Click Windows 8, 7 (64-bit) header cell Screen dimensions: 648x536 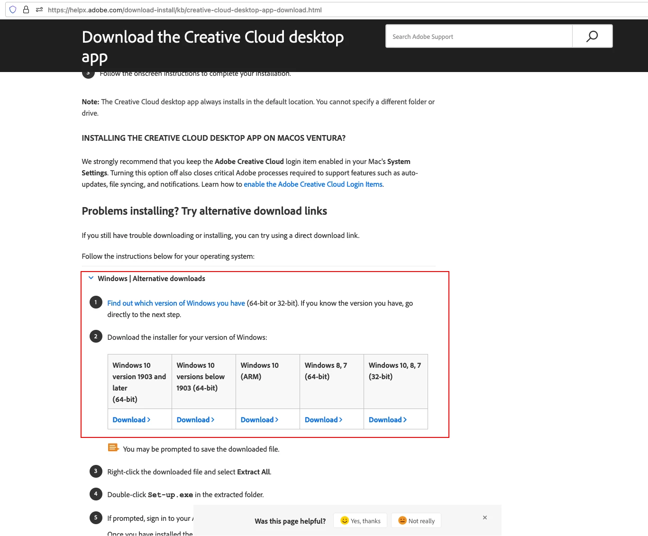(332, 382)
